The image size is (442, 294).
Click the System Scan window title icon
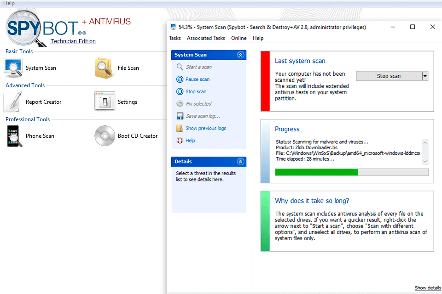(x=173, y=27)
